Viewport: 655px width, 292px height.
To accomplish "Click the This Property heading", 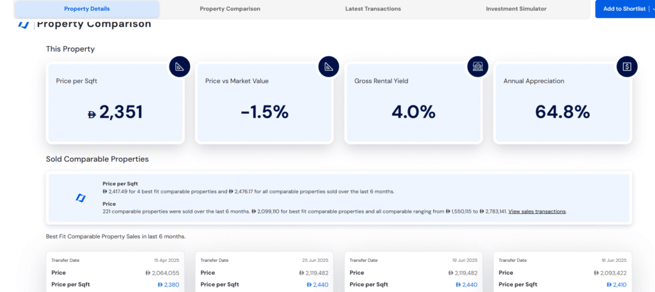I will coord(70,49).
